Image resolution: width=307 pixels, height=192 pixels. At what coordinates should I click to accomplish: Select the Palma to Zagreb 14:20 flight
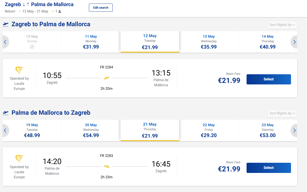pos(268,168)
